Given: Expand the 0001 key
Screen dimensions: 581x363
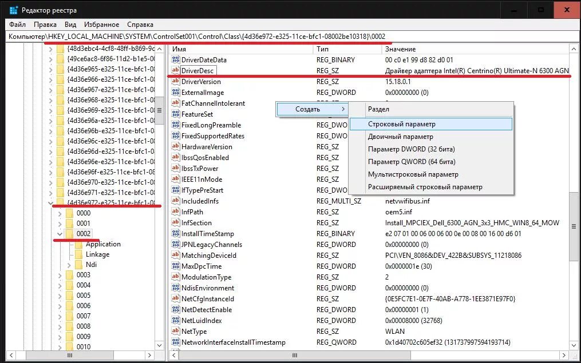Looking at the screenshot, I should 60,224.
